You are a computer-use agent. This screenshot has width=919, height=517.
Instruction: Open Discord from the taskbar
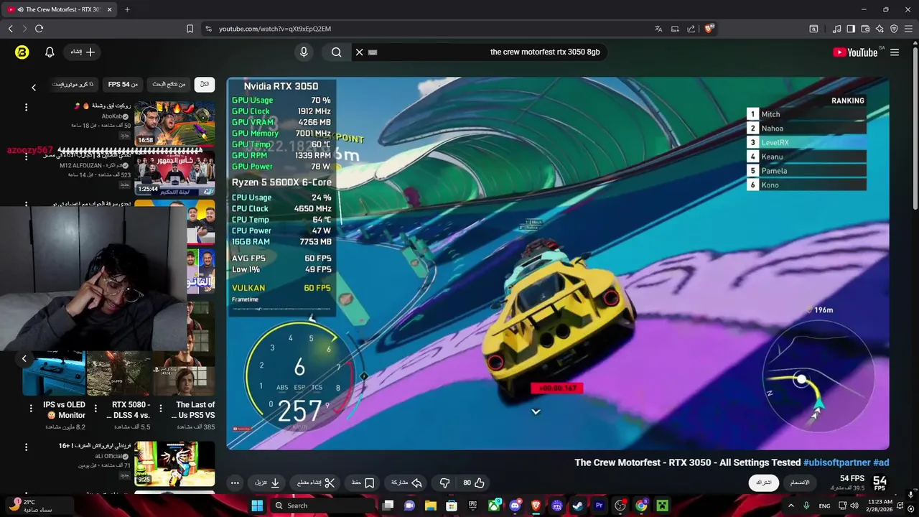515,506
